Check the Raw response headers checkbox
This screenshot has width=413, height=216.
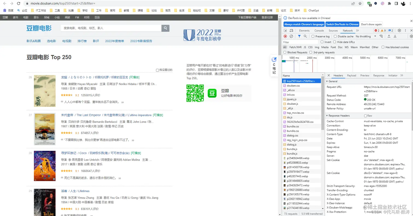(x=365, y=116)
